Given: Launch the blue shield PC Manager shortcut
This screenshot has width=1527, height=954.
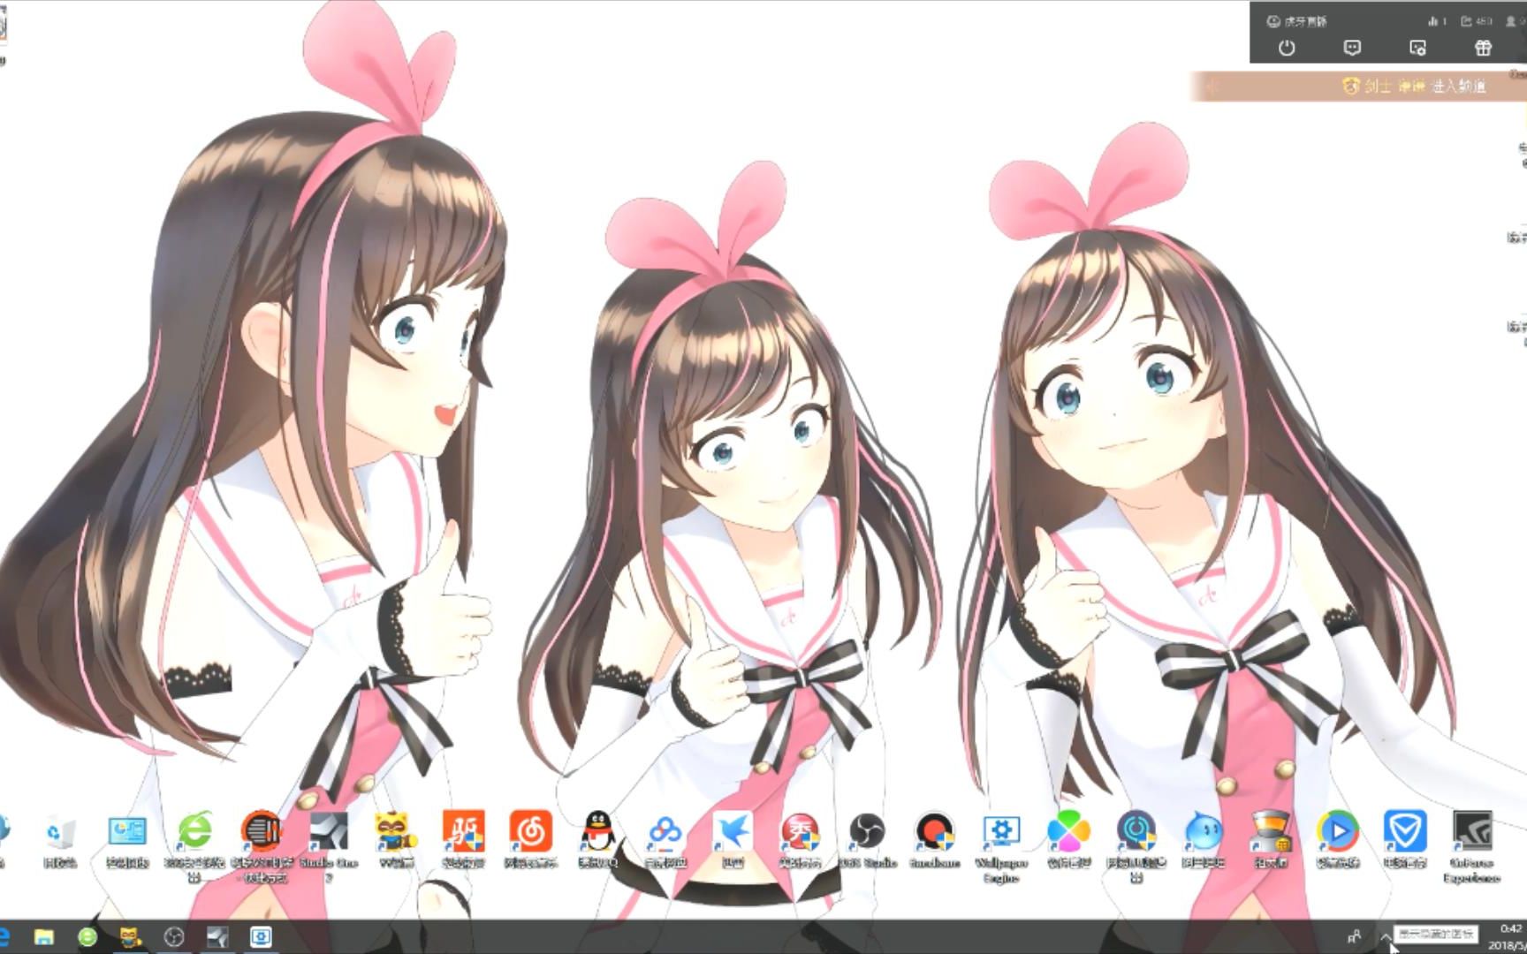Looking at the screenshot, I should [1405, 841].
